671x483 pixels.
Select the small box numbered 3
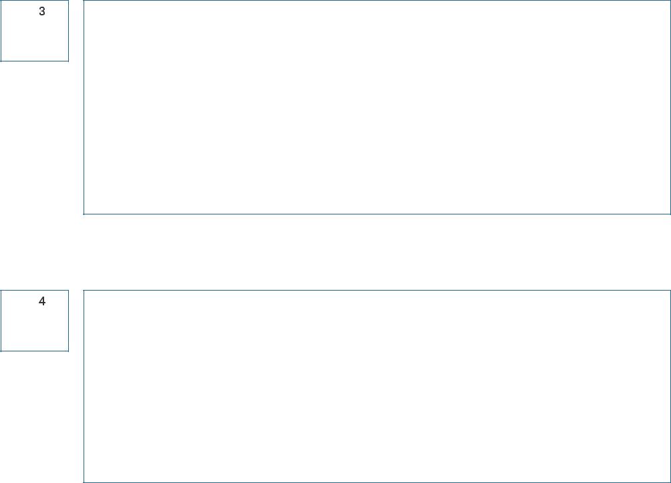point(35,31)
